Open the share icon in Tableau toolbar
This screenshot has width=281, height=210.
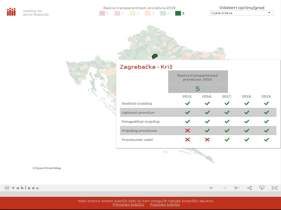pos(250,188)
